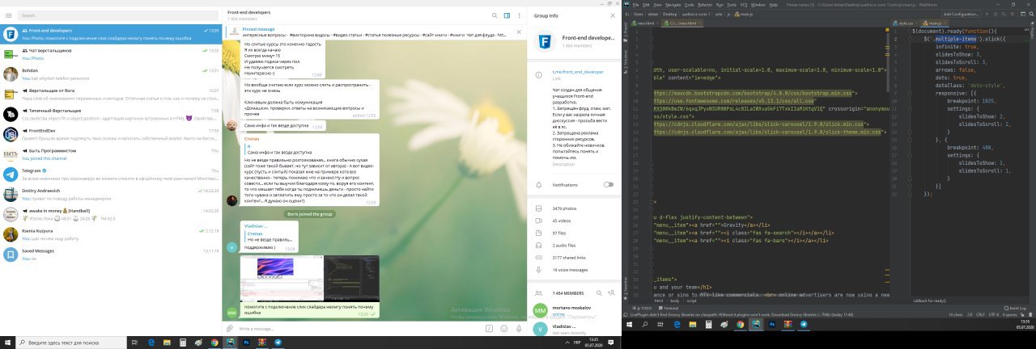Image resolution: width=1036 pixels, height=349 pixels.
Task: Open the Bohdan chat
Action: (111, 74)
